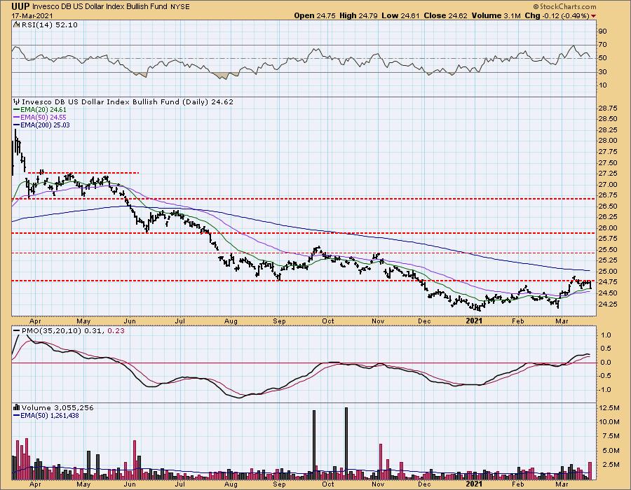Click the 26.00 price axis label
The image size is (631, 490).
point(608,227)
